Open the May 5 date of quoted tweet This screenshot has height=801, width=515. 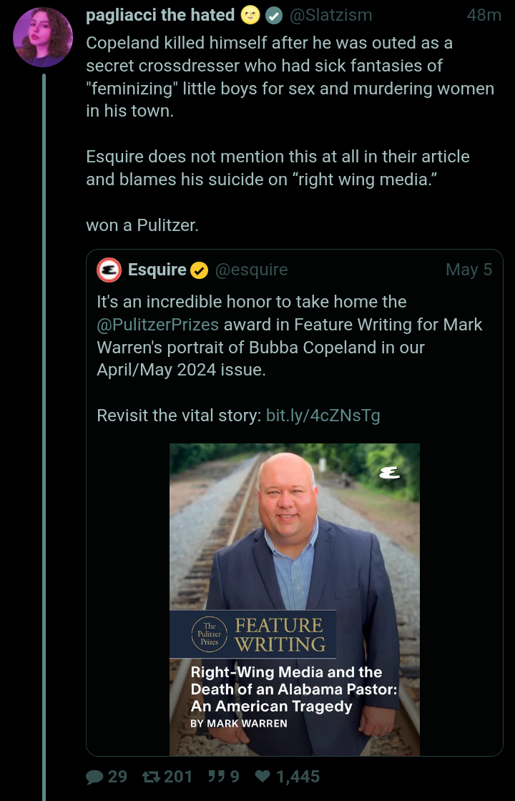click(x=469, y=270)
